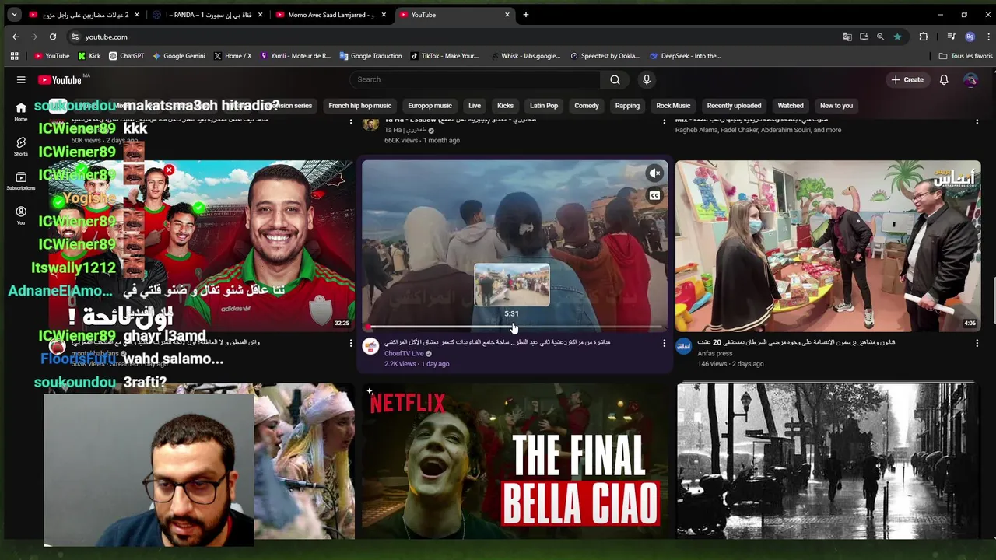Screen dimensions: 996x560
Task: Open the You page in sidebar
Action: tap(21, 215)
